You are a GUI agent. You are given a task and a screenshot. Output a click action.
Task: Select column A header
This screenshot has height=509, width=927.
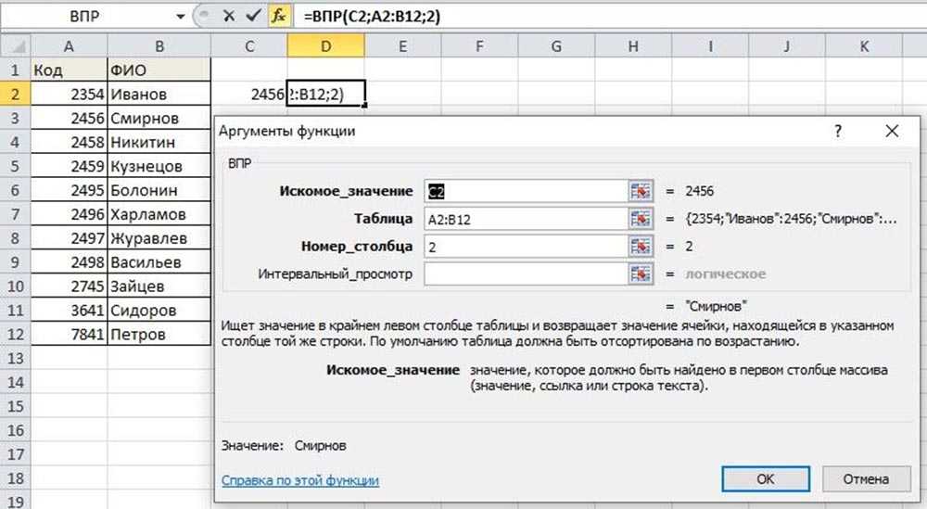pos(69,46)
